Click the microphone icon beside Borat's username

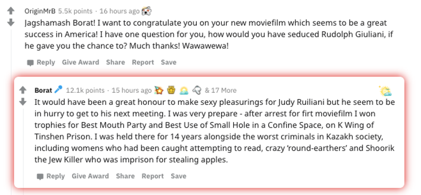coord(58,89)
